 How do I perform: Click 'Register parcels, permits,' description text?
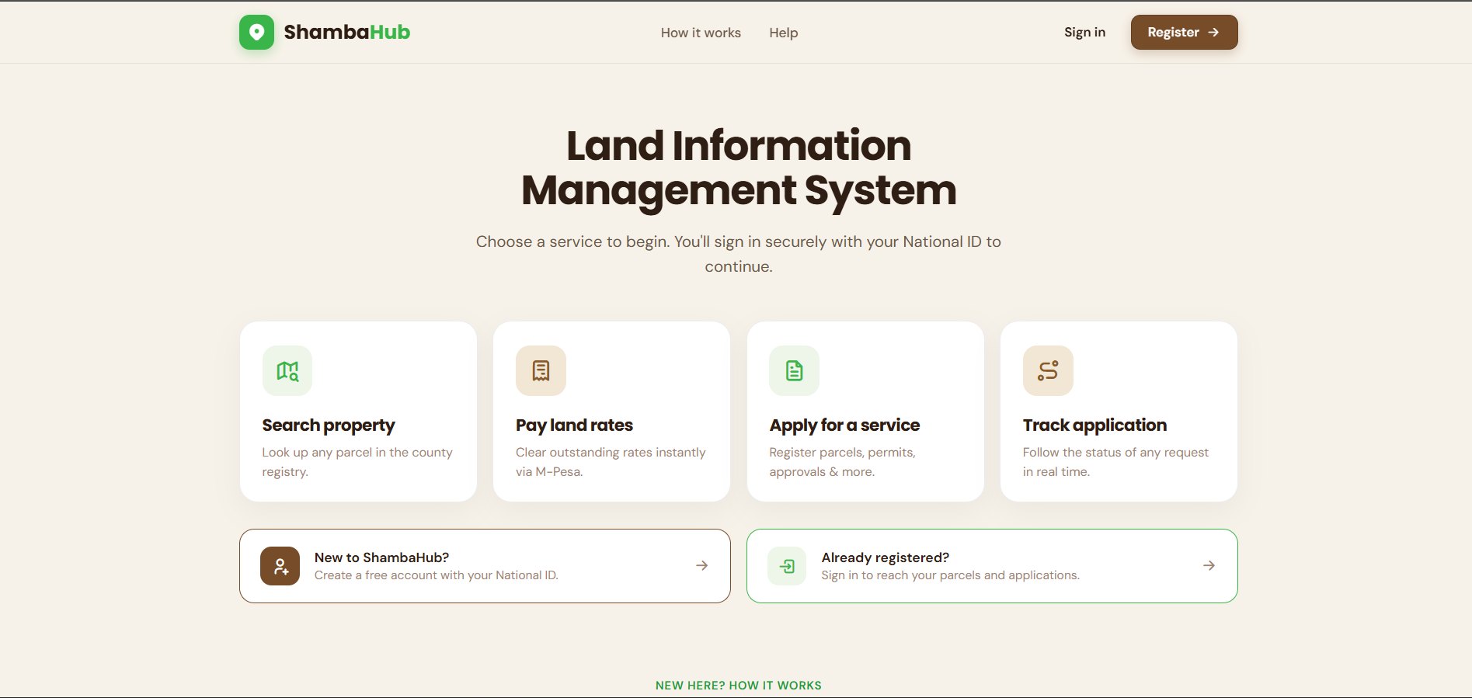(x=842, y=452)
